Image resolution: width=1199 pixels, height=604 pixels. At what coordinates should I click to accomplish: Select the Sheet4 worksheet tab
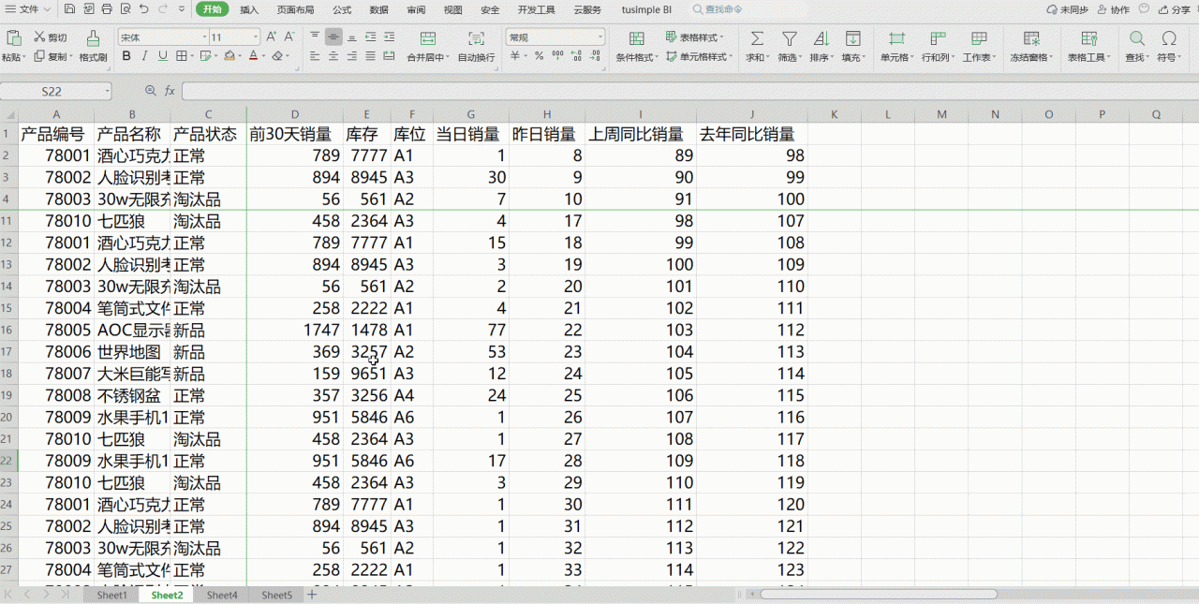pyautogui.click(x=222, y=595)
